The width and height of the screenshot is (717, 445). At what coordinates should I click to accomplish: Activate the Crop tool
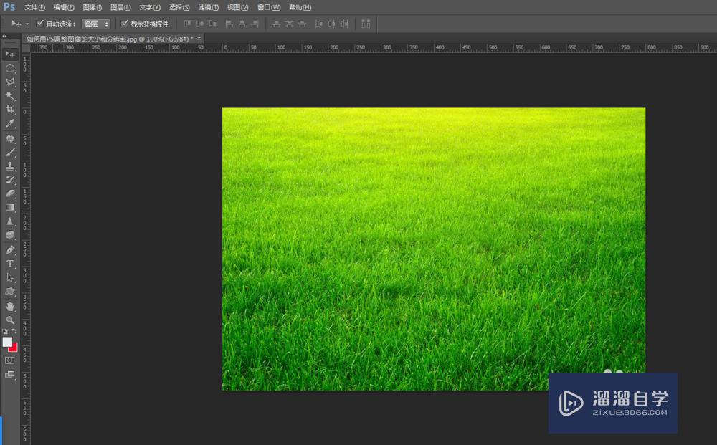(x=10, y=110)
